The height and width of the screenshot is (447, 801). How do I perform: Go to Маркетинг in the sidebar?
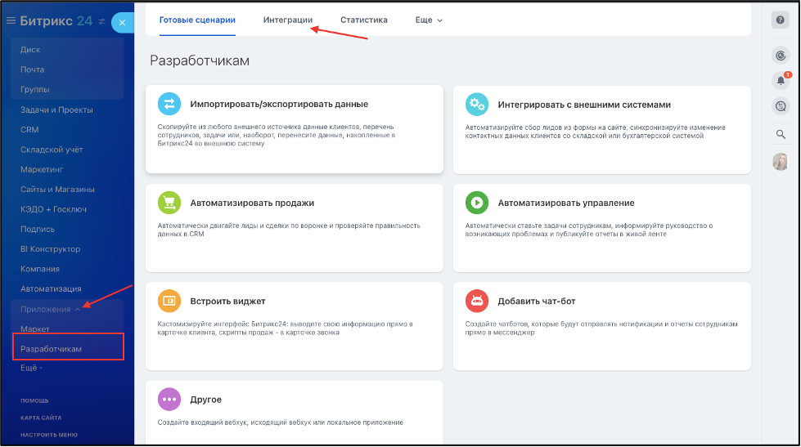point(42,169)
